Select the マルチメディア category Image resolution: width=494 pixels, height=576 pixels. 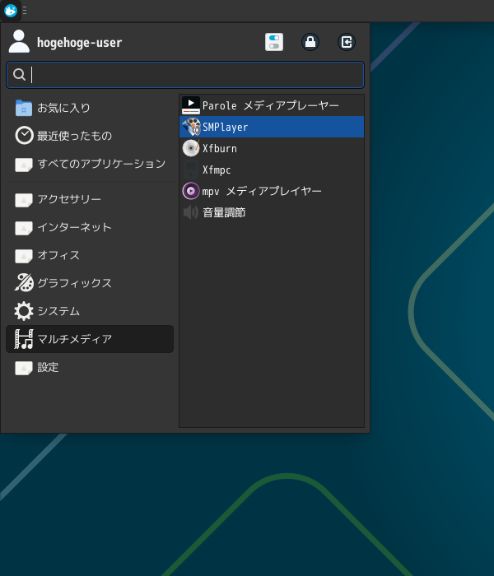[x=90, y=339]
